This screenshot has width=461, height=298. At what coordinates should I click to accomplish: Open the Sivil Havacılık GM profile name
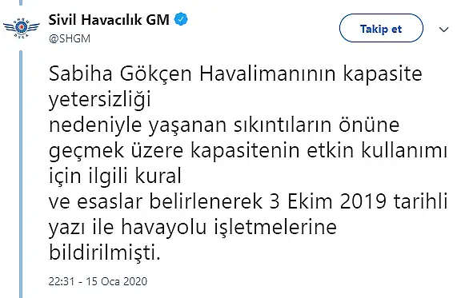point(109,20)
